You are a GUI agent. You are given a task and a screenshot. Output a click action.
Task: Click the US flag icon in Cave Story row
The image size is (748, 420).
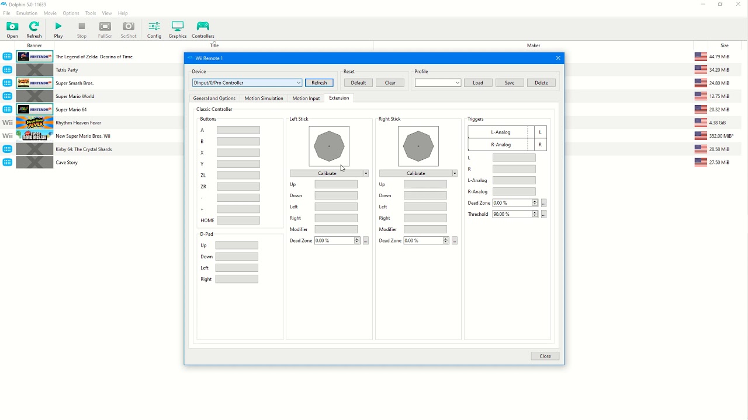click(x=701, y=162)
